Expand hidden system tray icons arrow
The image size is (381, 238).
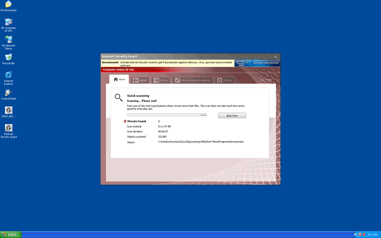(355, 234)
